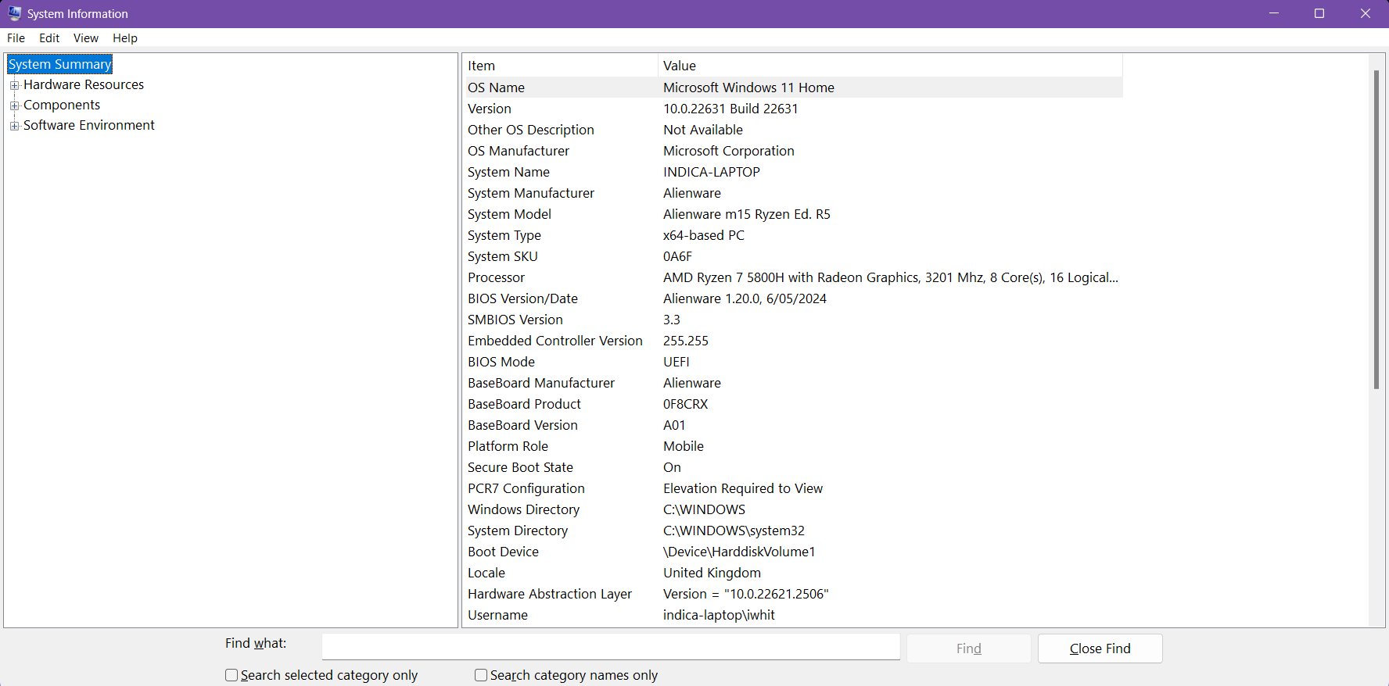
Task: Click the value INDICA-LAPTOP
Action: (712, 172)
